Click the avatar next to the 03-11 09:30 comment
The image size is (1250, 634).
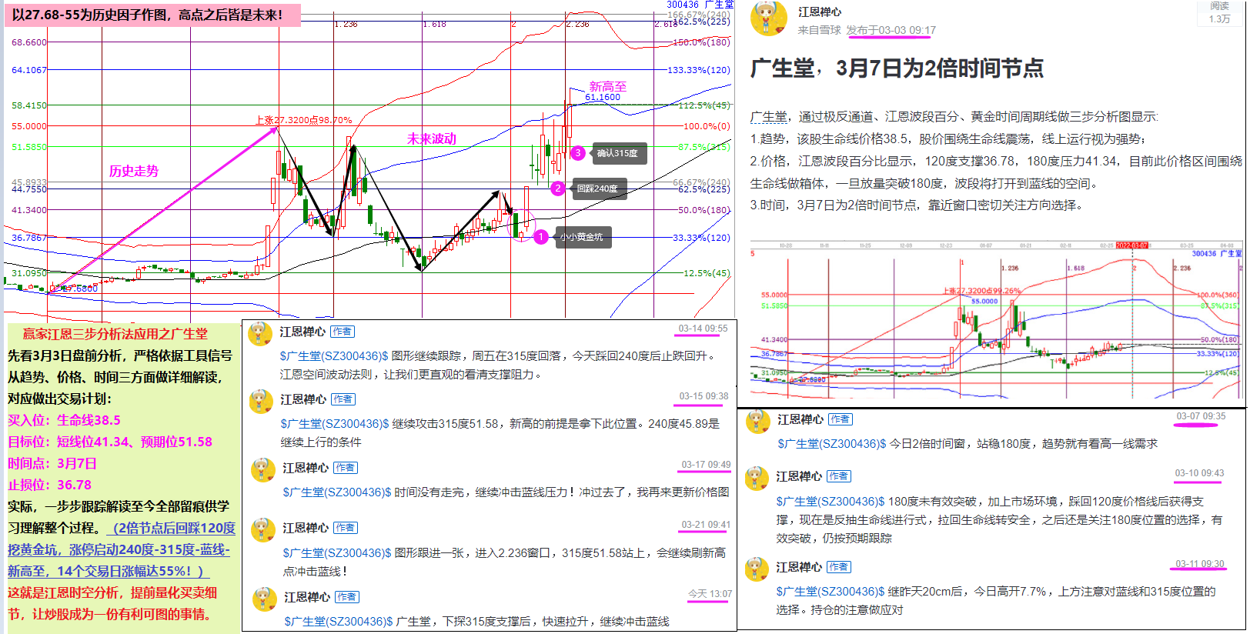pyautogui.click(x=757, y=569)
